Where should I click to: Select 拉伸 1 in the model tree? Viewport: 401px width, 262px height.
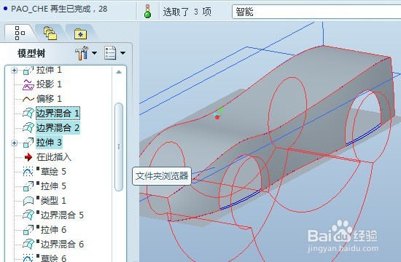pyautogui.click(x=49, y=70)
